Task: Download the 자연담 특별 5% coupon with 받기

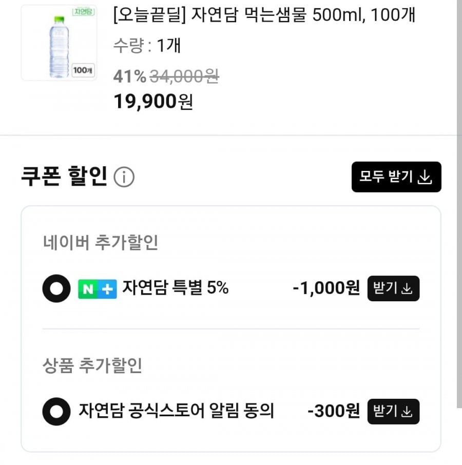Action: click(x=393, y=288)
